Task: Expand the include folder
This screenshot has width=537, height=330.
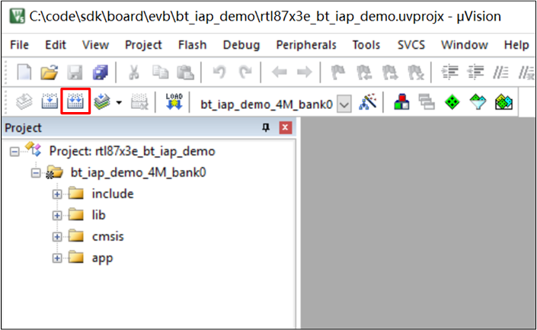Action: (x=57, y=194)
